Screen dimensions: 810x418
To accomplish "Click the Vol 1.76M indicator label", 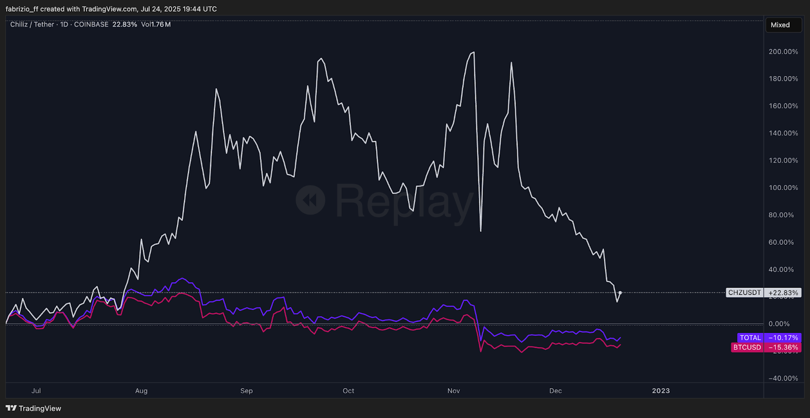I will click(156, 24).
